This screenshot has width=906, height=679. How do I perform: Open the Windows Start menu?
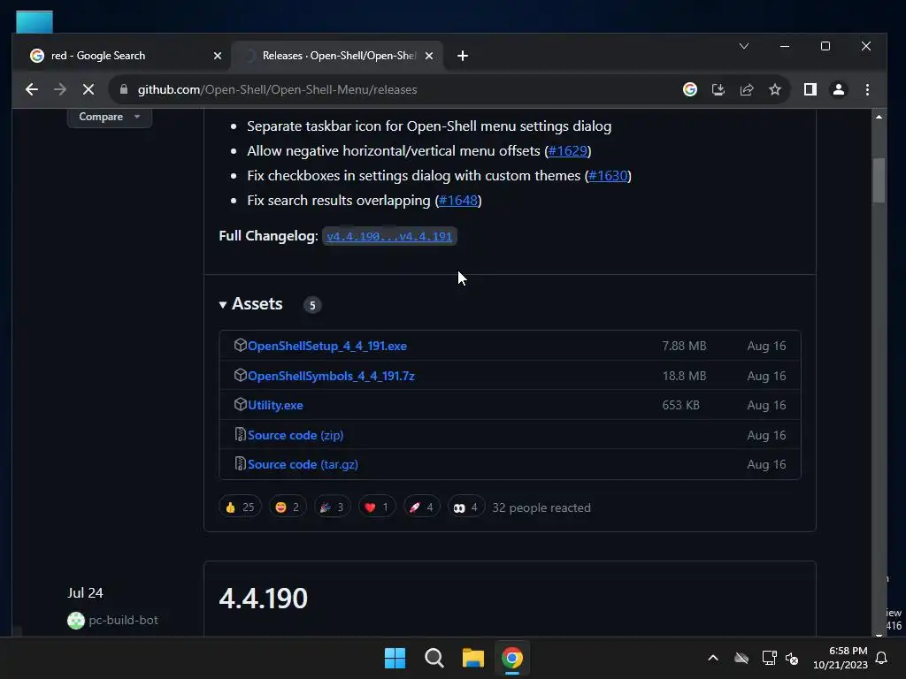(395, 658)
